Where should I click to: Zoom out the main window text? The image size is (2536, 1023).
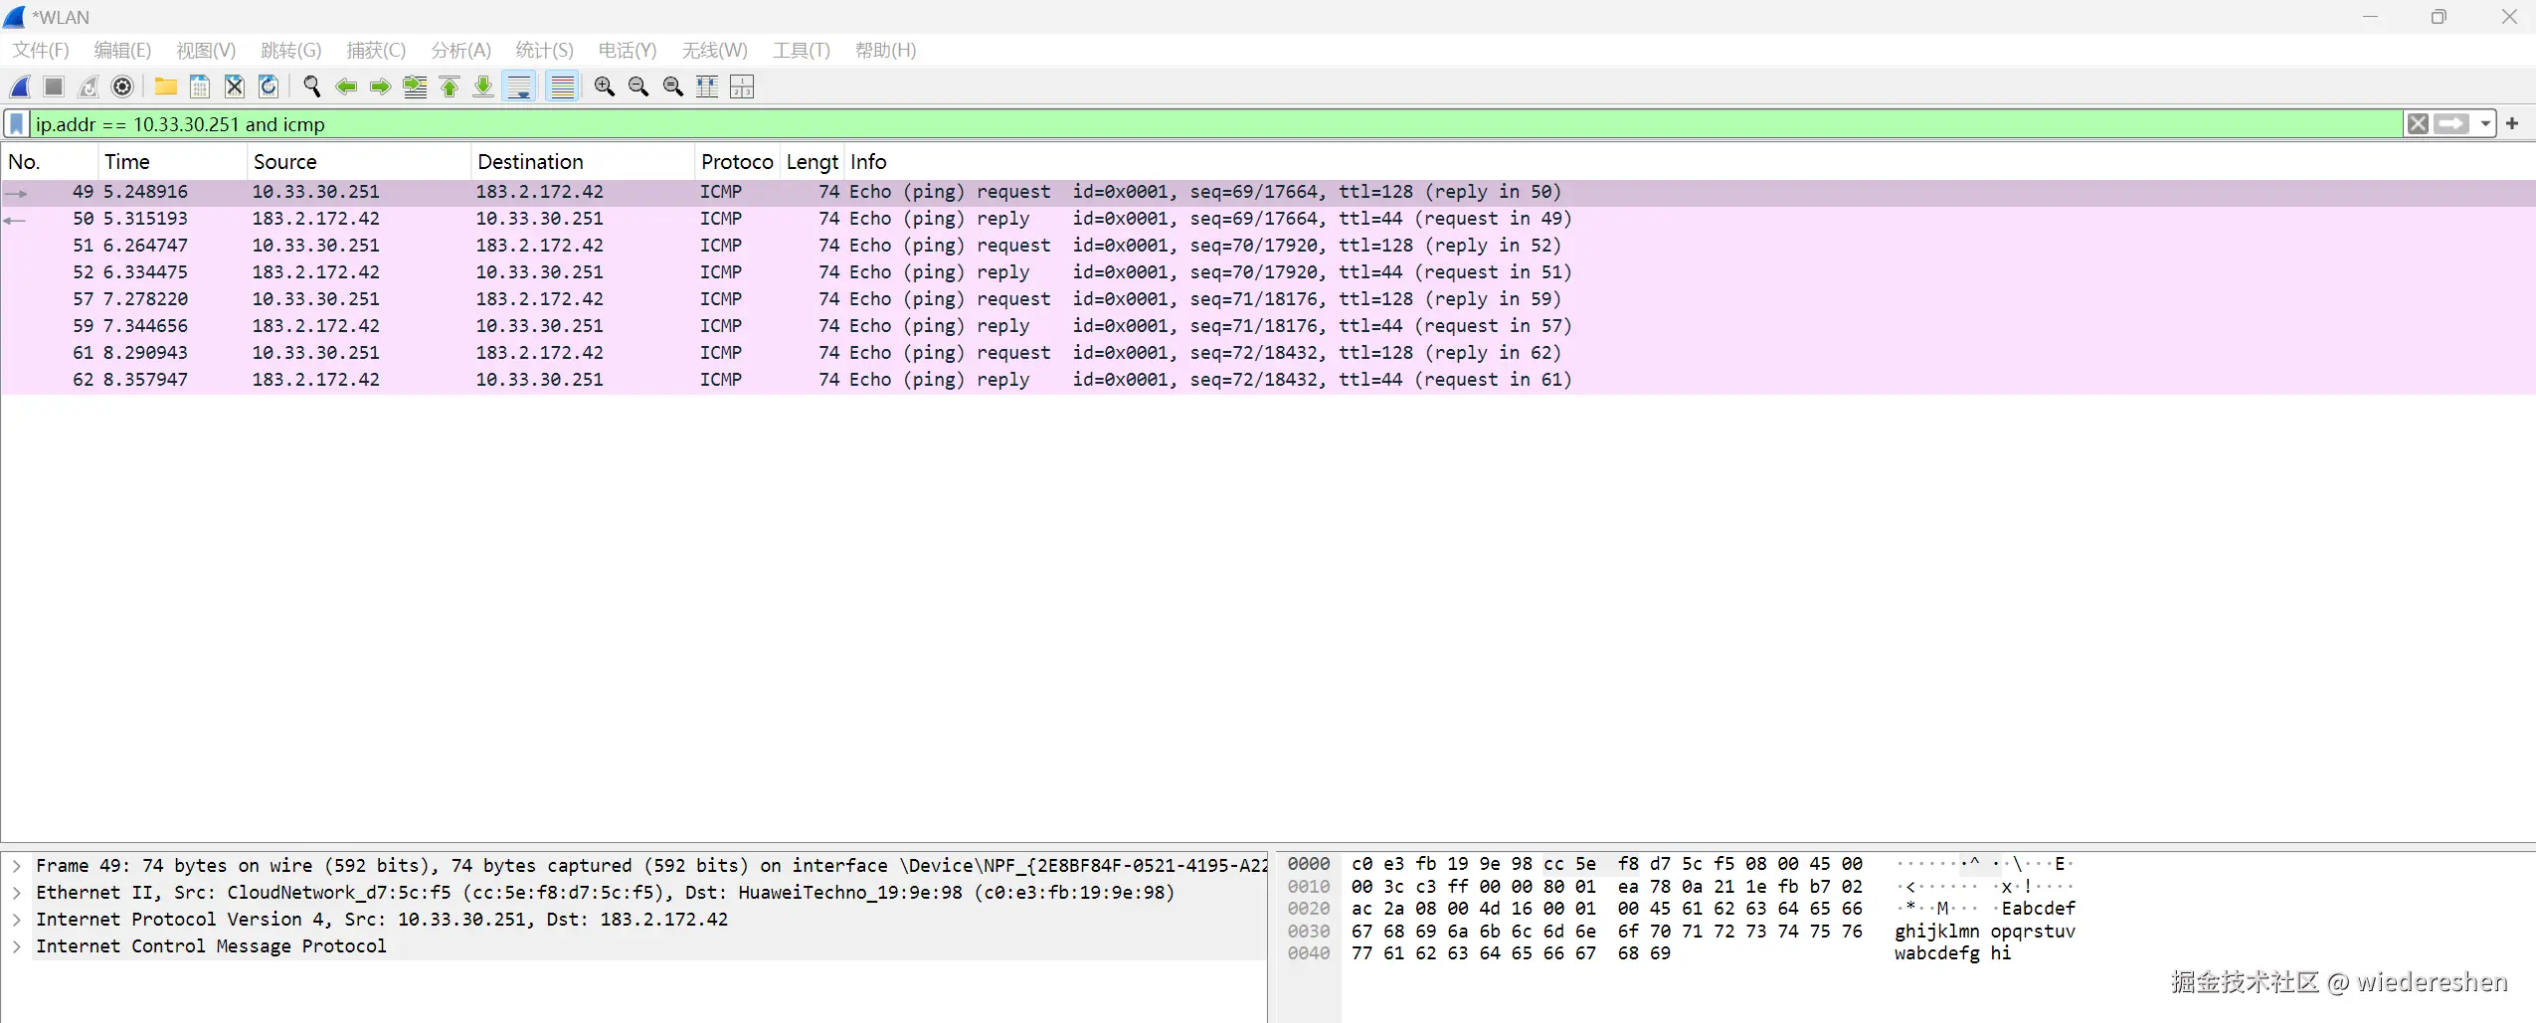click(638, 87)
